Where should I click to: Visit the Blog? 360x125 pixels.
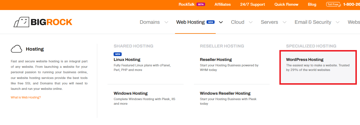point(312,4)
